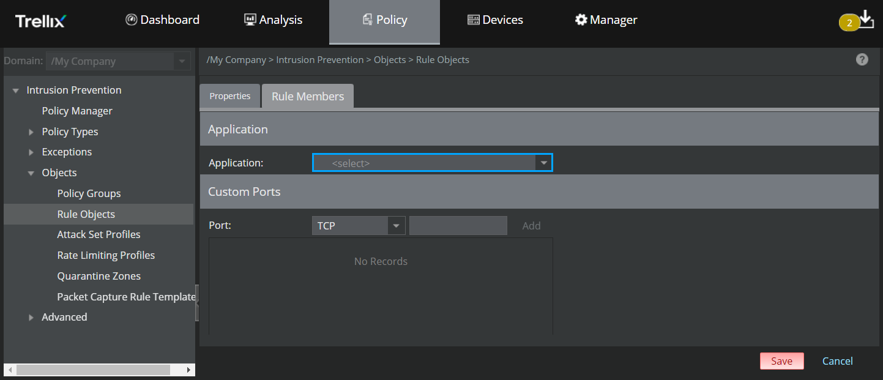The image size is (883, 380).
Task: Switch to the Properties tab
Action: click(230, 96)
